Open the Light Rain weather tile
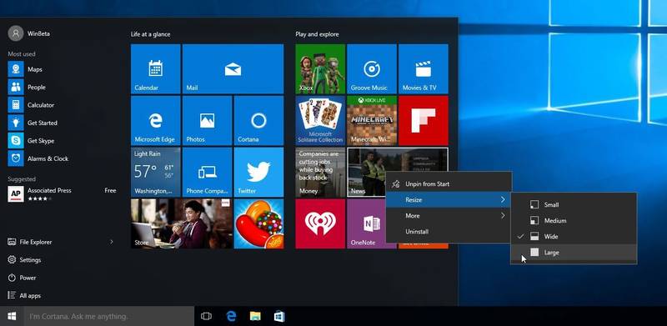The image size is (667, 326). [x=155, y=172]
